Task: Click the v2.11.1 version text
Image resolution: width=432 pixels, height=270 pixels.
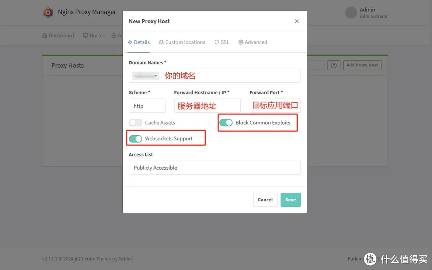Action: click(x=50, y=259)
